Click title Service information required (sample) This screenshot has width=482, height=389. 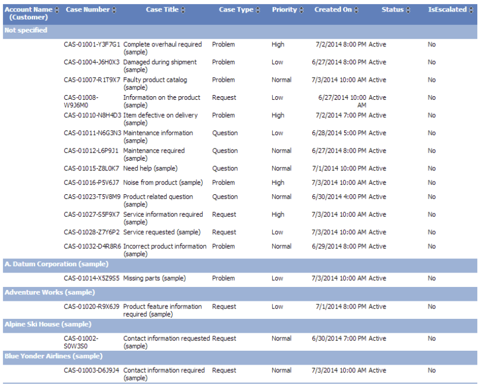point(163,219)
